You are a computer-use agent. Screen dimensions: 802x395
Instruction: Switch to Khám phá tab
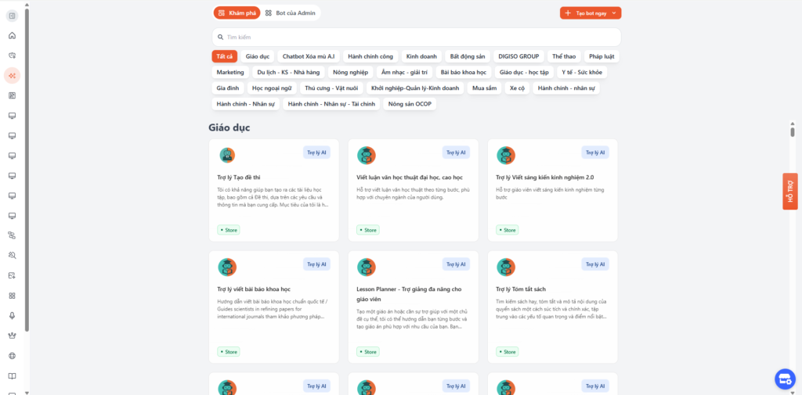click(237, 13)
